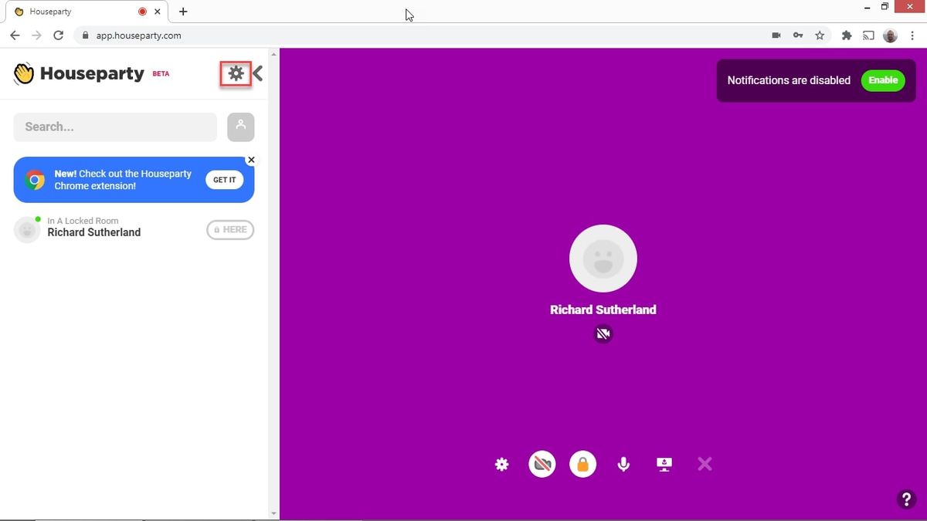Toggle the camera on or off
Screen dimensions: 927x521
pos(542,463)
